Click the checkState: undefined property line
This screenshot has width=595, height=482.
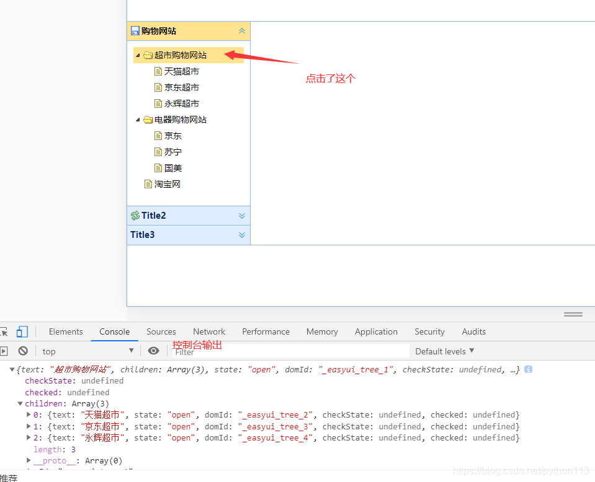[x=74, y=381]
